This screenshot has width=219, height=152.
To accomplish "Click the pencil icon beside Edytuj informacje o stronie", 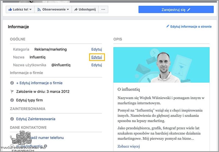I will tap(168, 26).
